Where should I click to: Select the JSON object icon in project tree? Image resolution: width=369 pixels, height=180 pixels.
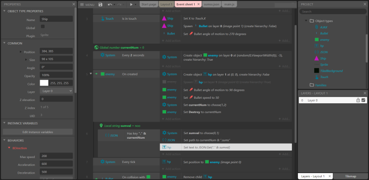tap(317, 52)
